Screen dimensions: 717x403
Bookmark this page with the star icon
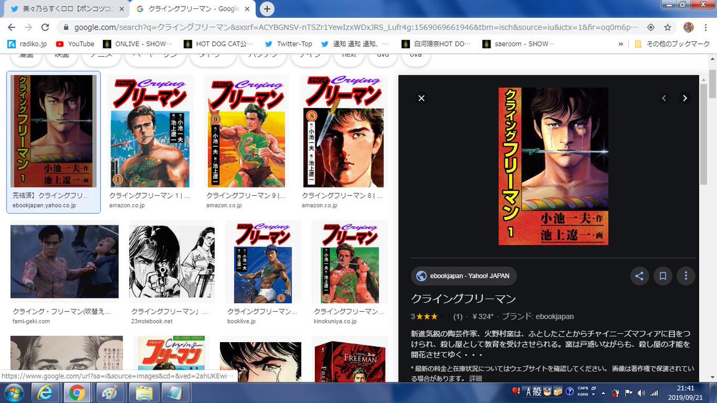point(667,27)
